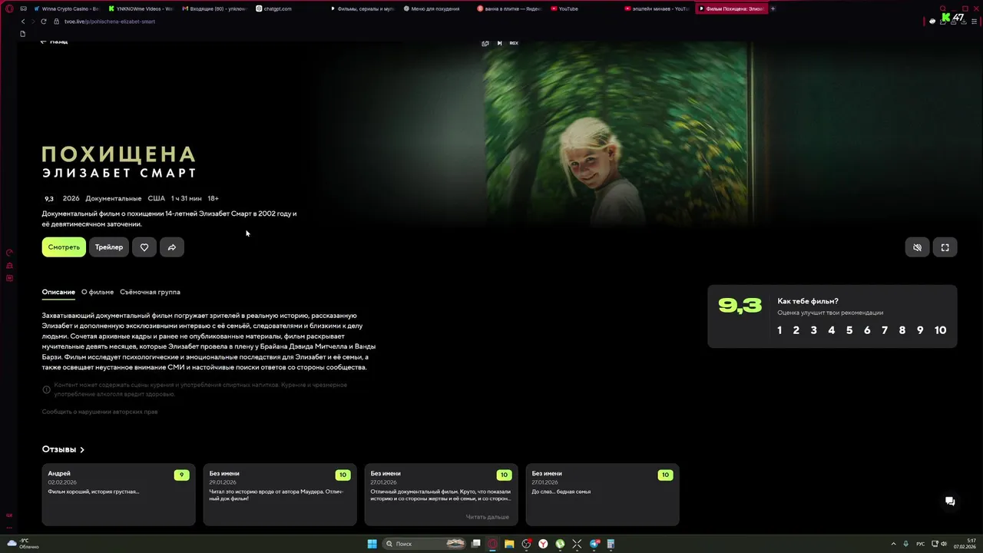Switch to the Описание tab
The width and height of the screenshot is (983, 553).
[58, 292]
